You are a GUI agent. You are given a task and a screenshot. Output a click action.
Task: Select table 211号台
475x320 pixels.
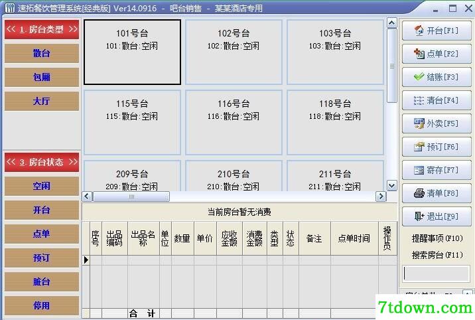(x=335, y=176)
